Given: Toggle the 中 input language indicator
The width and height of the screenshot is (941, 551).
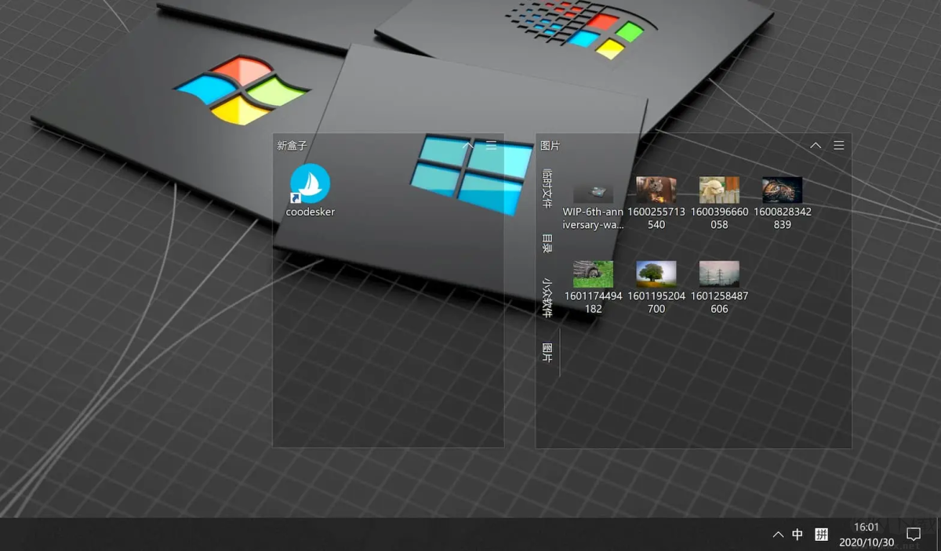Looking at the screenshot, I should [x=797, y=535].
